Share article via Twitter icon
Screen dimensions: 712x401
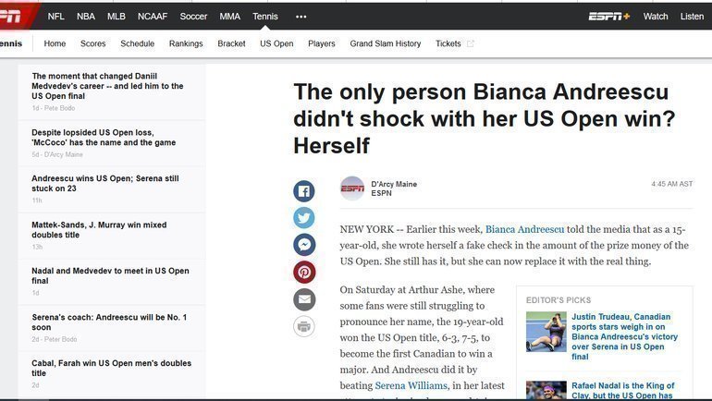point(304,218)
